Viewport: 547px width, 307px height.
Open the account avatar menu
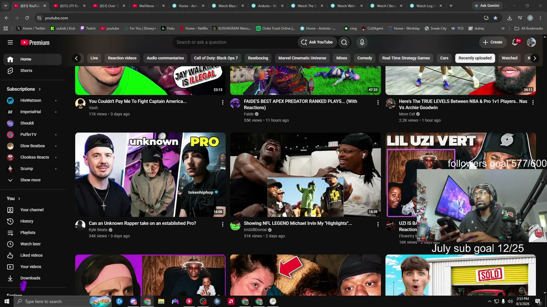[x=531, y=42]
